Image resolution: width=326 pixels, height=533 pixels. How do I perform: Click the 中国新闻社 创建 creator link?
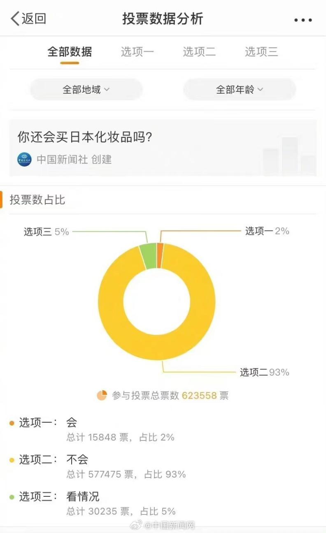point(74,159)
